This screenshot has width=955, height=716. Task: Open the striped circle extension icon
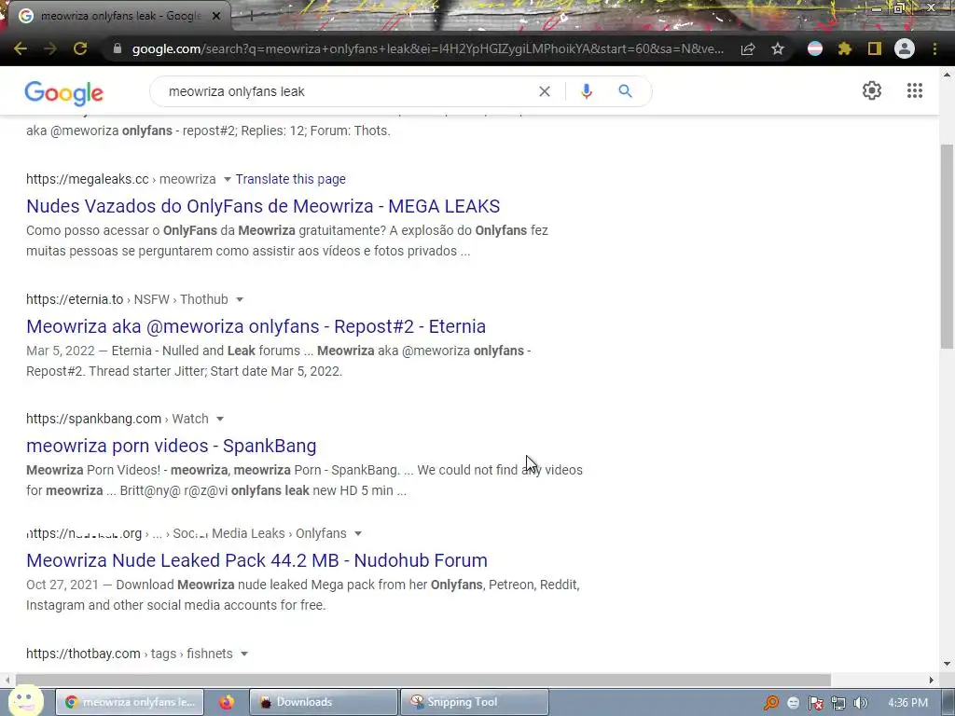click(815, 48)
